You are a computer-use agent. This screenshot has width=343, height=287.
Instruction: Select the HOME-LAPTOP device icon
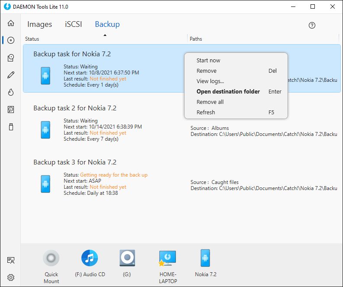tap(167, 258)
